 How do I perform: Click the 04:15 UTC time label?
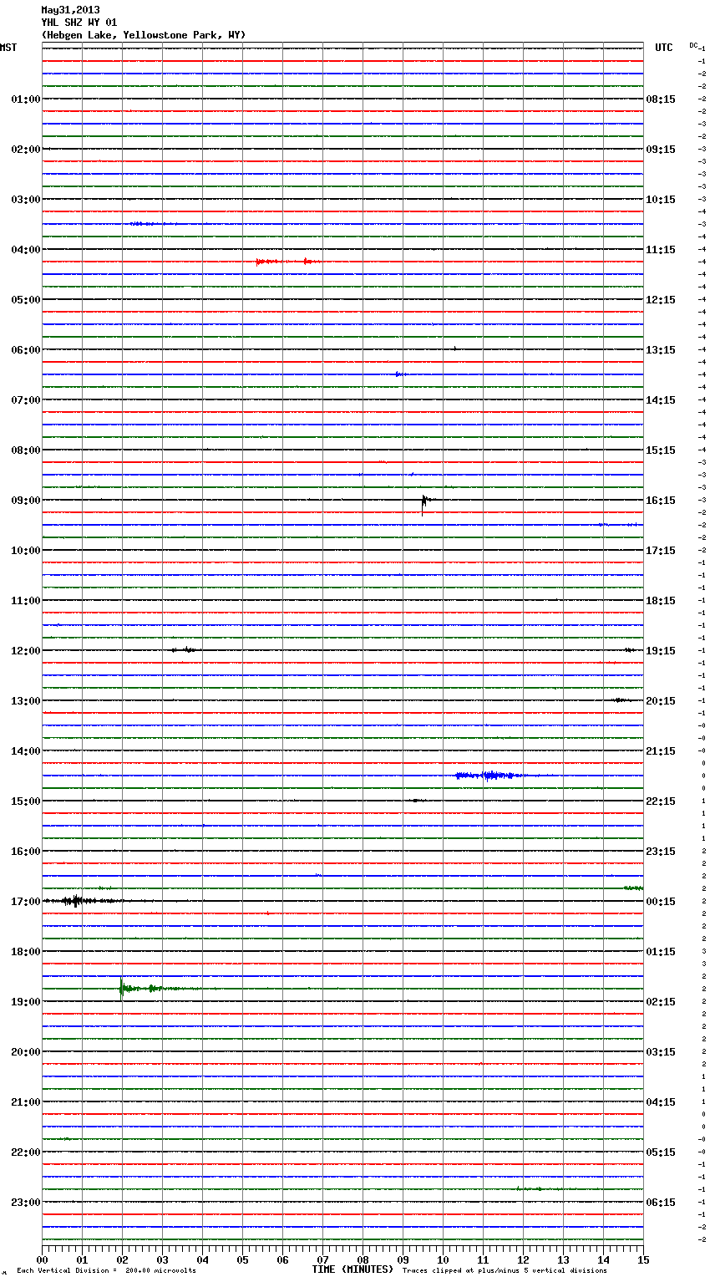coord(661,1102)
